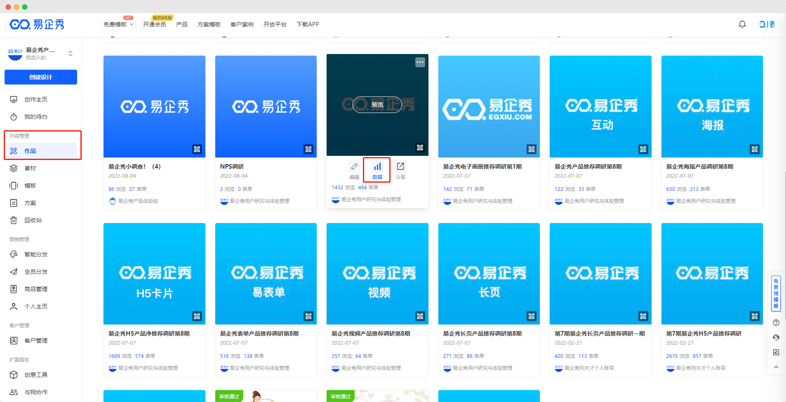This screenshot has width=786, height=402.
Task: Open QR code of 易企秀产品推荐调研第8期
Action: 643,149
